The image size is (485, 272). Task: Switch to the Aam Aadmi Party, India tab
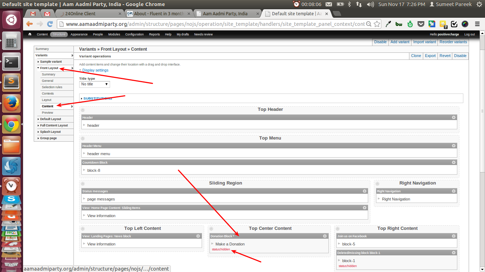(227, 14)
